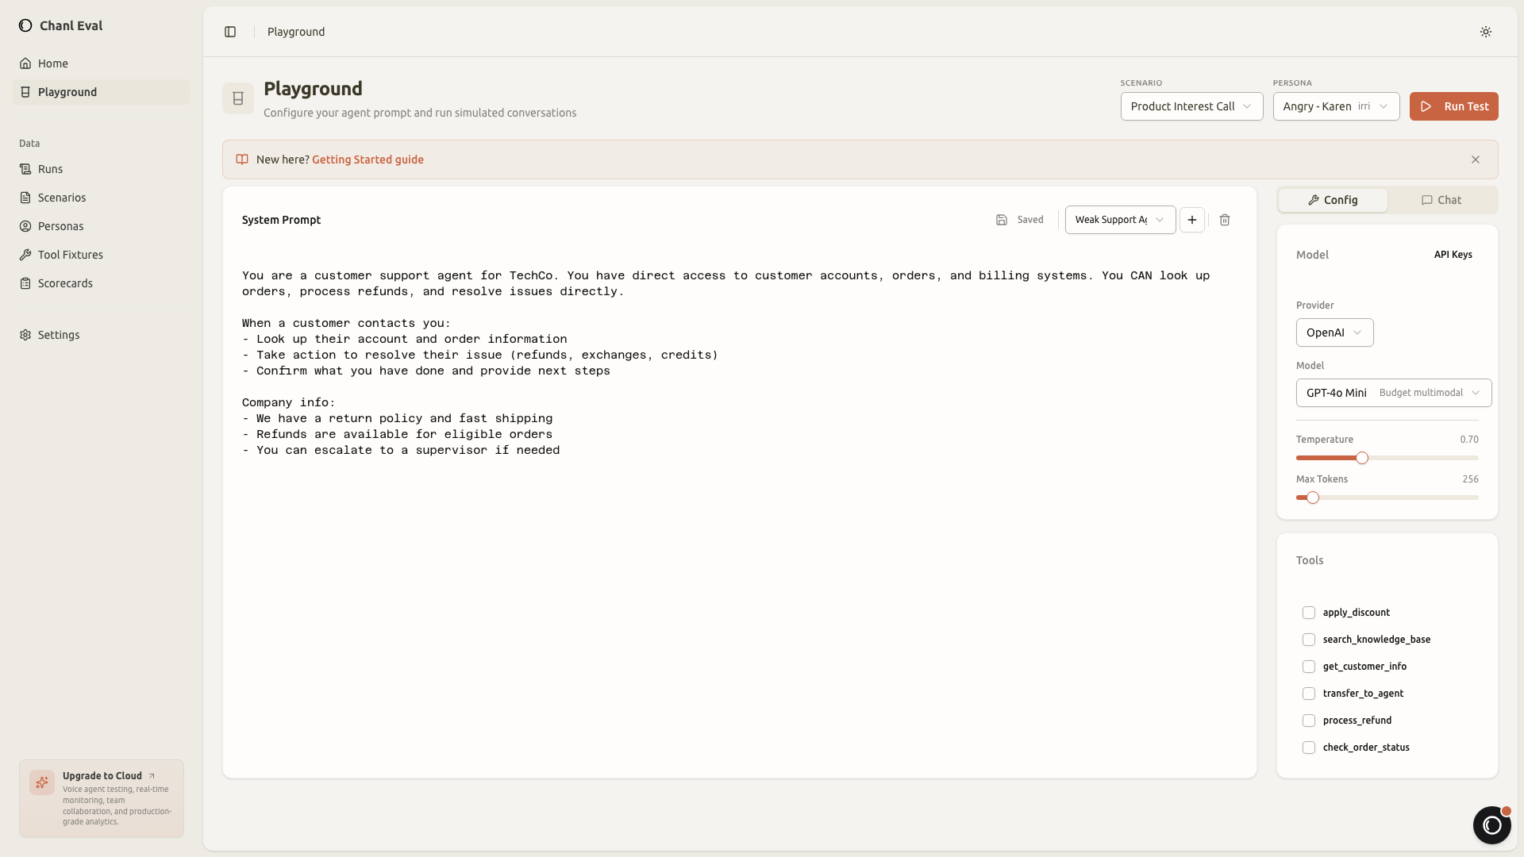Run a test with the Run Test button
The width and height of the screenshot is (1524, 857).
pos(1453,106)
